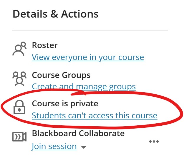Click the word 'private' in course status
This screenshot has height=157, width=184.
point(84,104)
